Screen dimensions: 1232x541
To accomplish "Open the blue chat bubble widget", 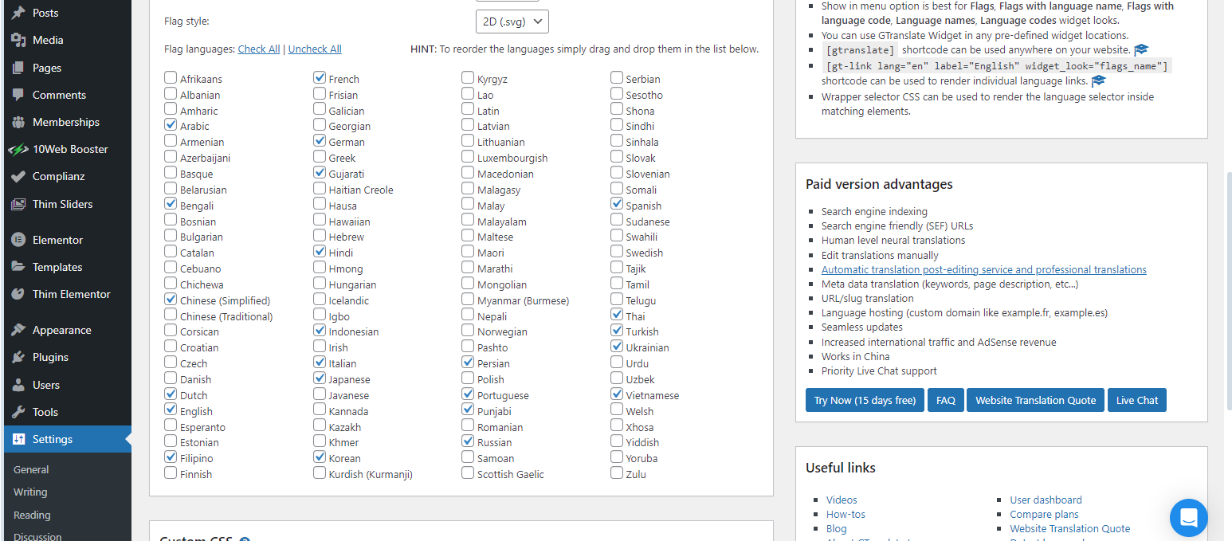I will point(1188,518).
